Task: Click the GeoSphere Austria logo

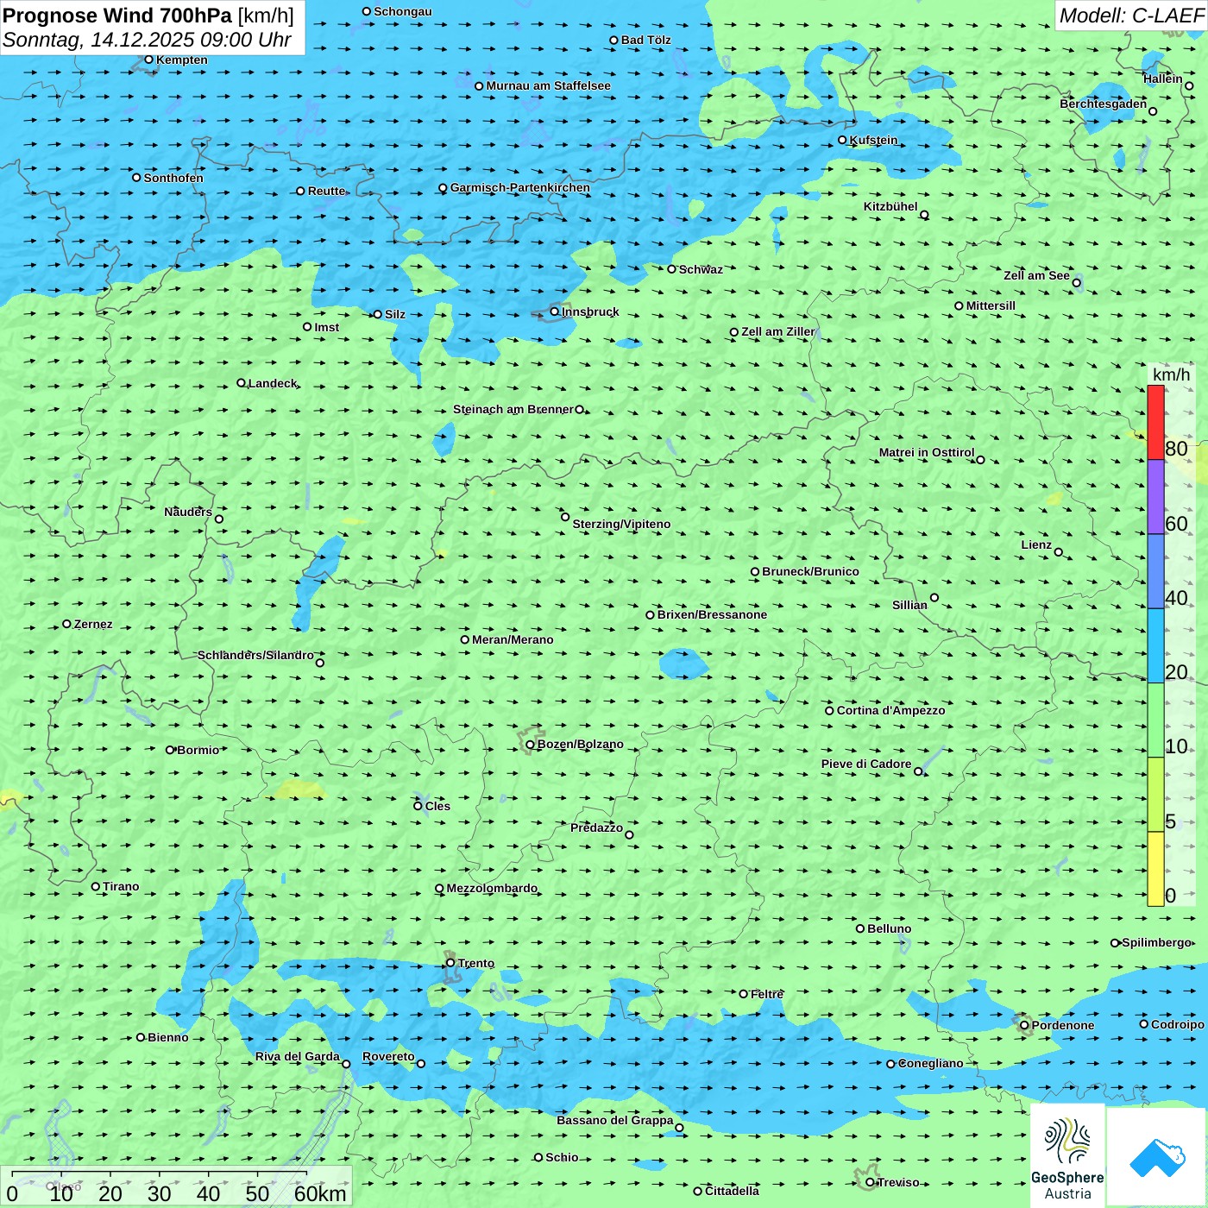Action: click(1067, 1156)
